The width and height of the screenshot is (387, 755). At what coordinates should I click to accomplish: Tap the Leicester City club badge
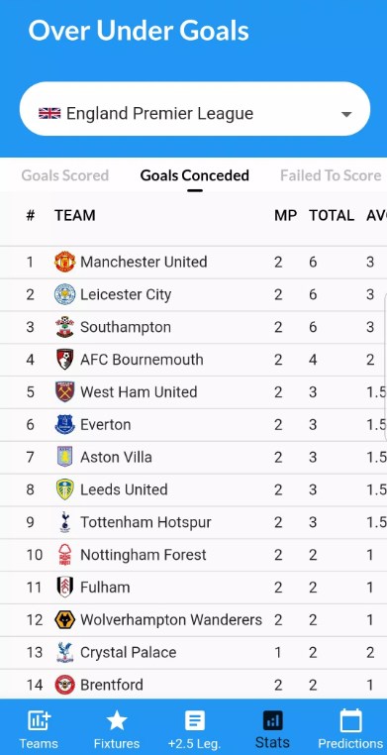[x=64, y=294]
